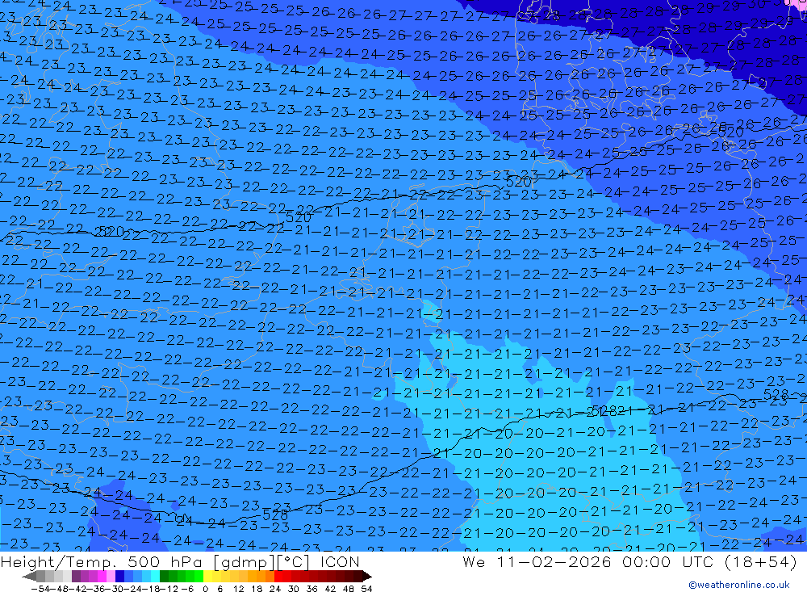Image resolution: width=807 pixels, height=592 pixels.
Task: Click the '54' label on the temperature scale
Action: (x=366, y=589)
